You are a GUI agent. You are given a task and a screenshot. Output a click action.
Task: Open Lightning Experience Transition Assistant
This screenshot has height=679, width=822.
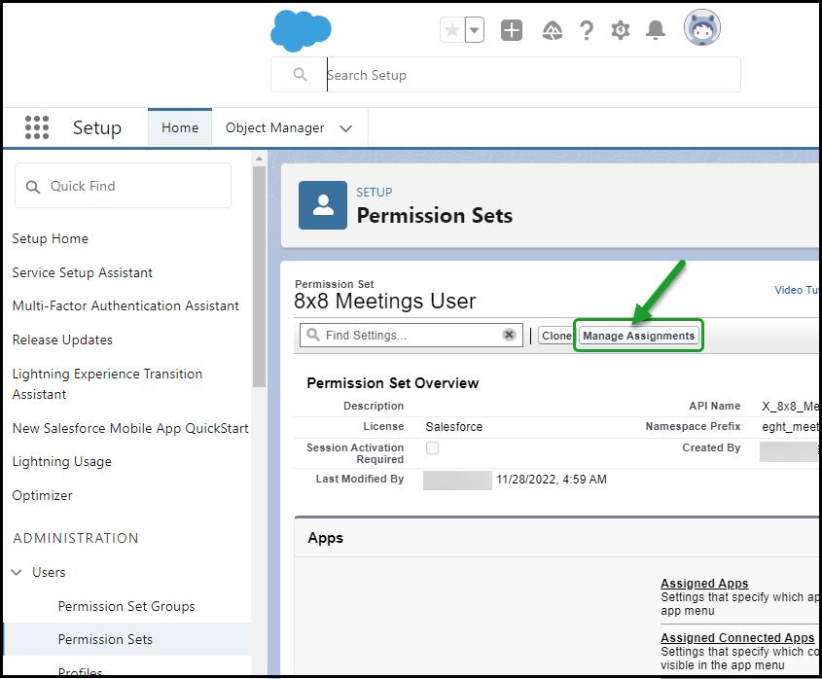tap(107, 384)
